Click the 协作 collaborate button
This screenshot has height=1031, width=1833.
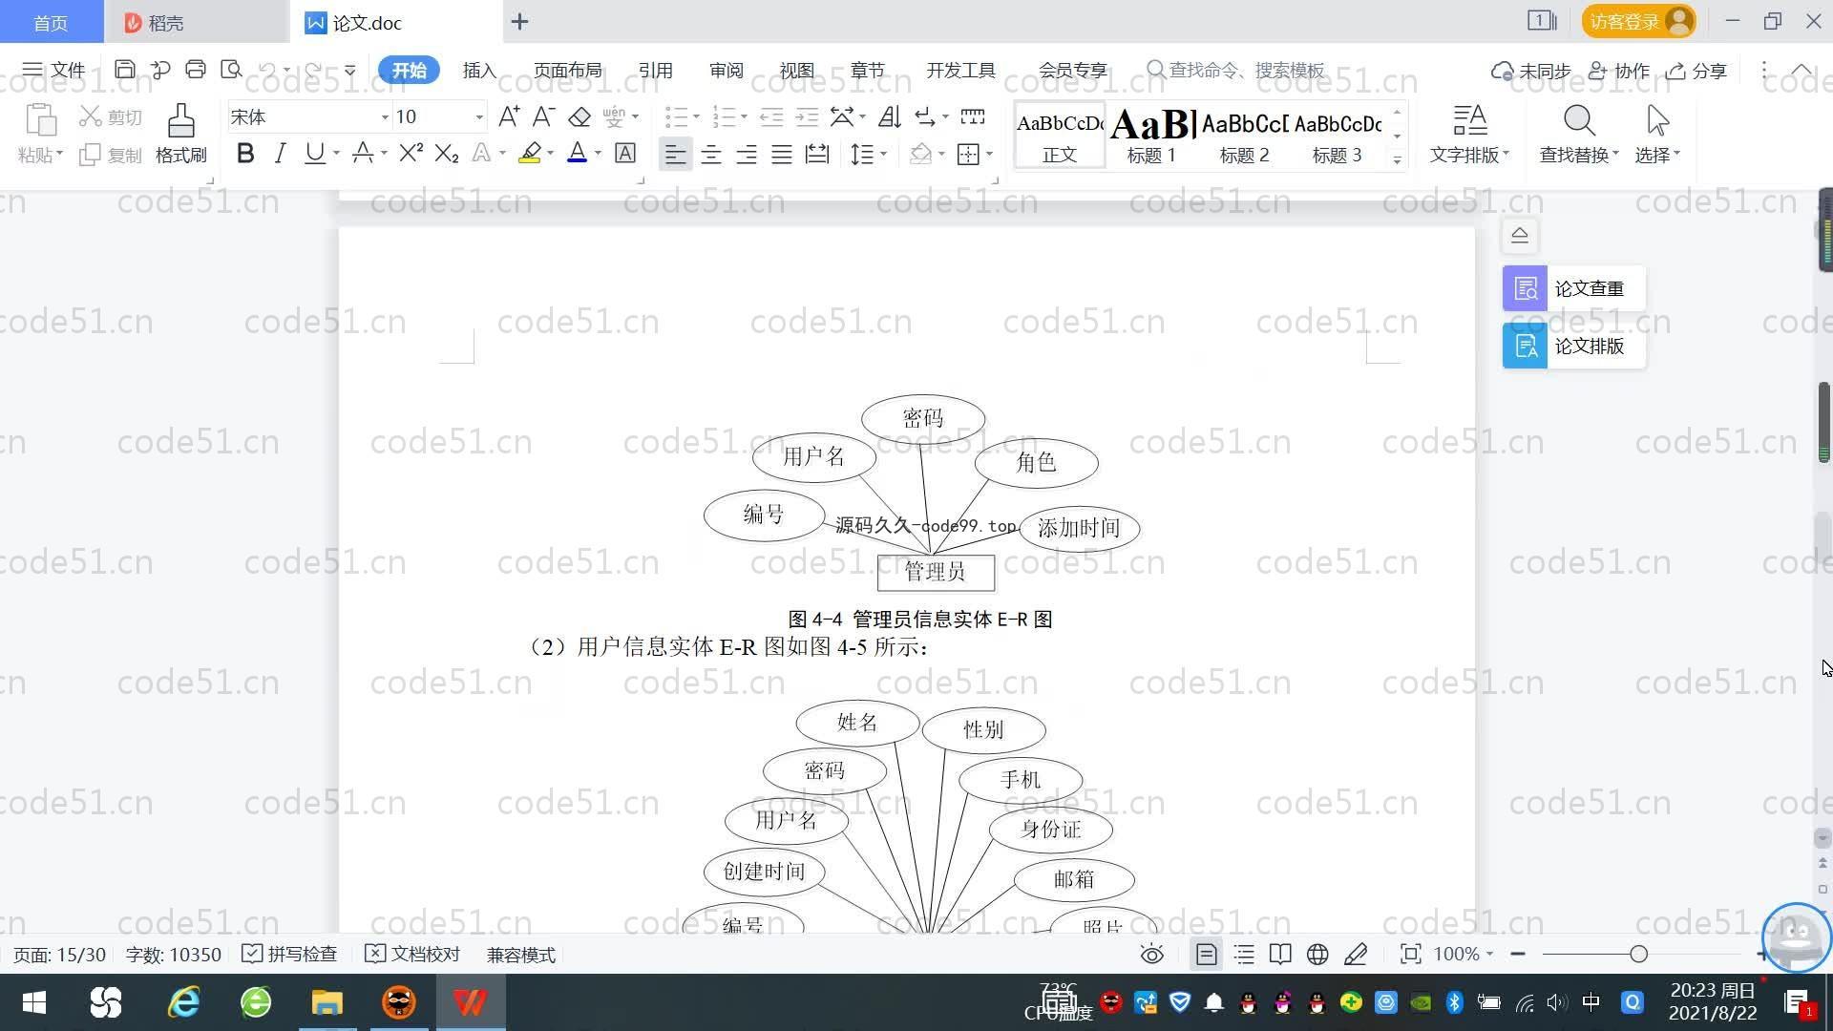point(1619,71)
